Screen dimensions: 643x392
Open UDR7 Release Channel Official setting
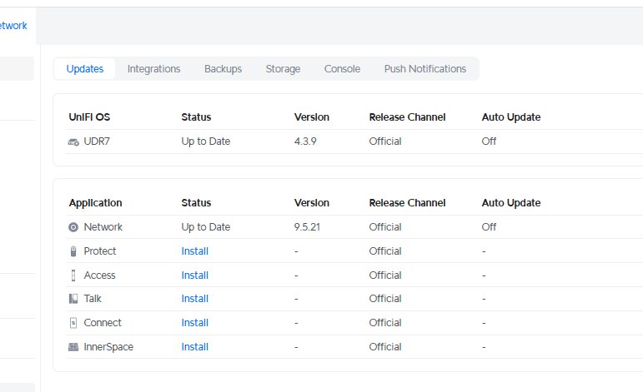coord(384,141)
